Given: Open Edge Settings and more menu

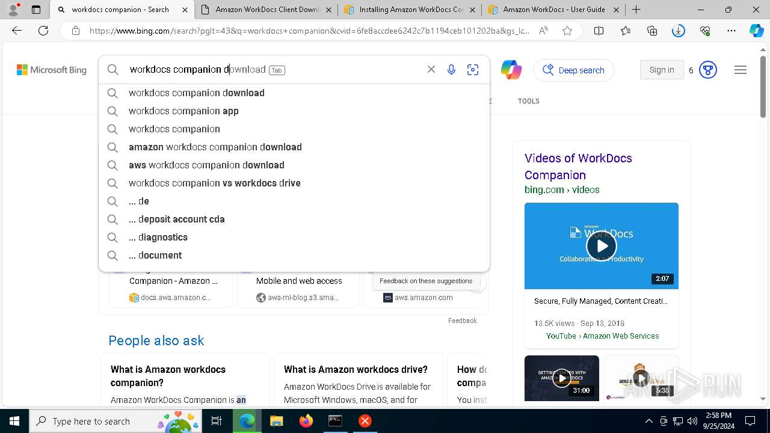Looking at the screenshot, I should 731,31.
